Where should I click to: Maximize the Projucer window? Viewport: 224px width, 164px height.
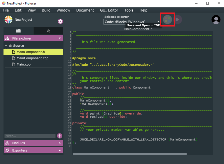207,3
